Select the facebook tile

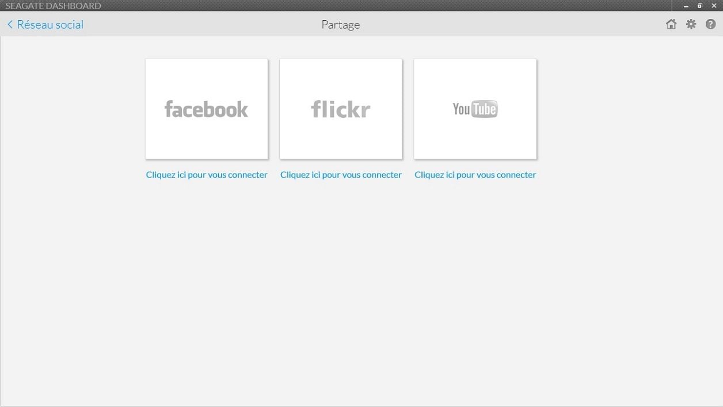207,109
